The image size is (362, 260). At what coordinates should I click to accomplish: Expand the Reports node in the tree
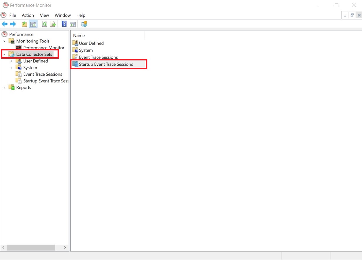4,88
